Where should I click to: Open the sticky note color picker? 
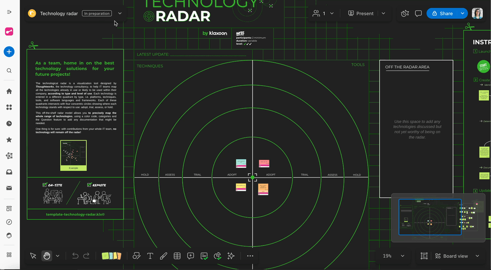point(111,256)
